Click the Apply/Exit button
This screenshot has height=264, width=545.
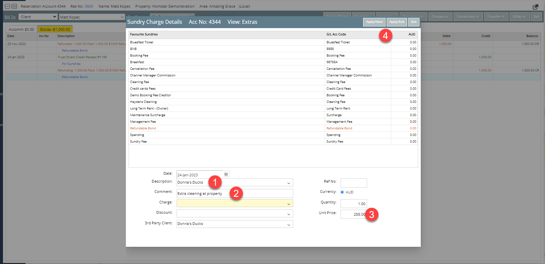click(397, 22)
